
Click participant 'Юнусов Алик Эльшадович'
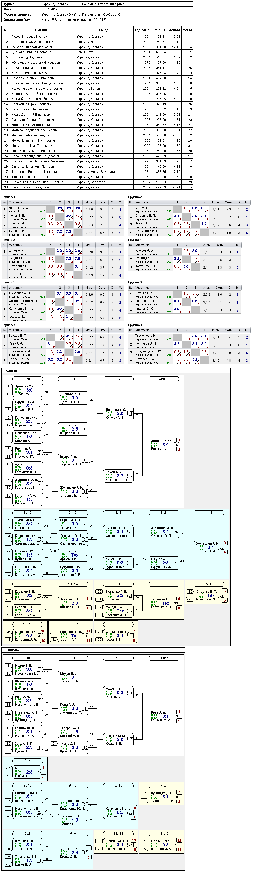(31, 187)
